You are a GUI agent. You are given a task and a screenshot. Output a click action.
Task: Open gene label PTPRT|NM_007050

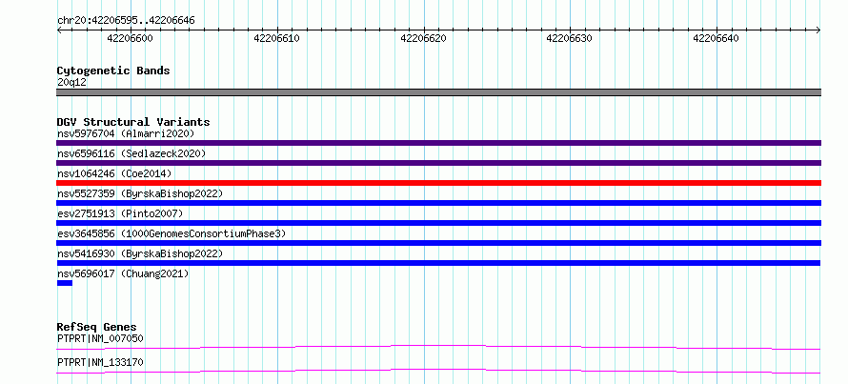[100, 338]
